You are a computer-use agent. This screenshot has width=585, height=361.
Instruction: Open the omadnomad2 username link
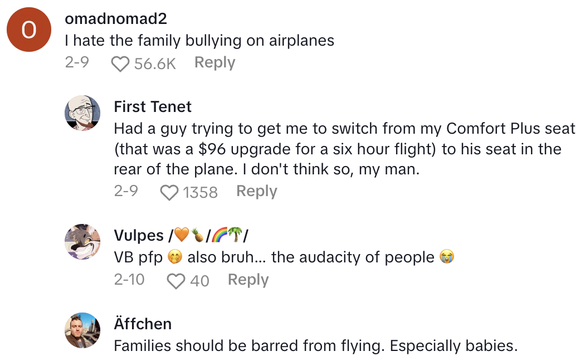(x=116, y=18)
